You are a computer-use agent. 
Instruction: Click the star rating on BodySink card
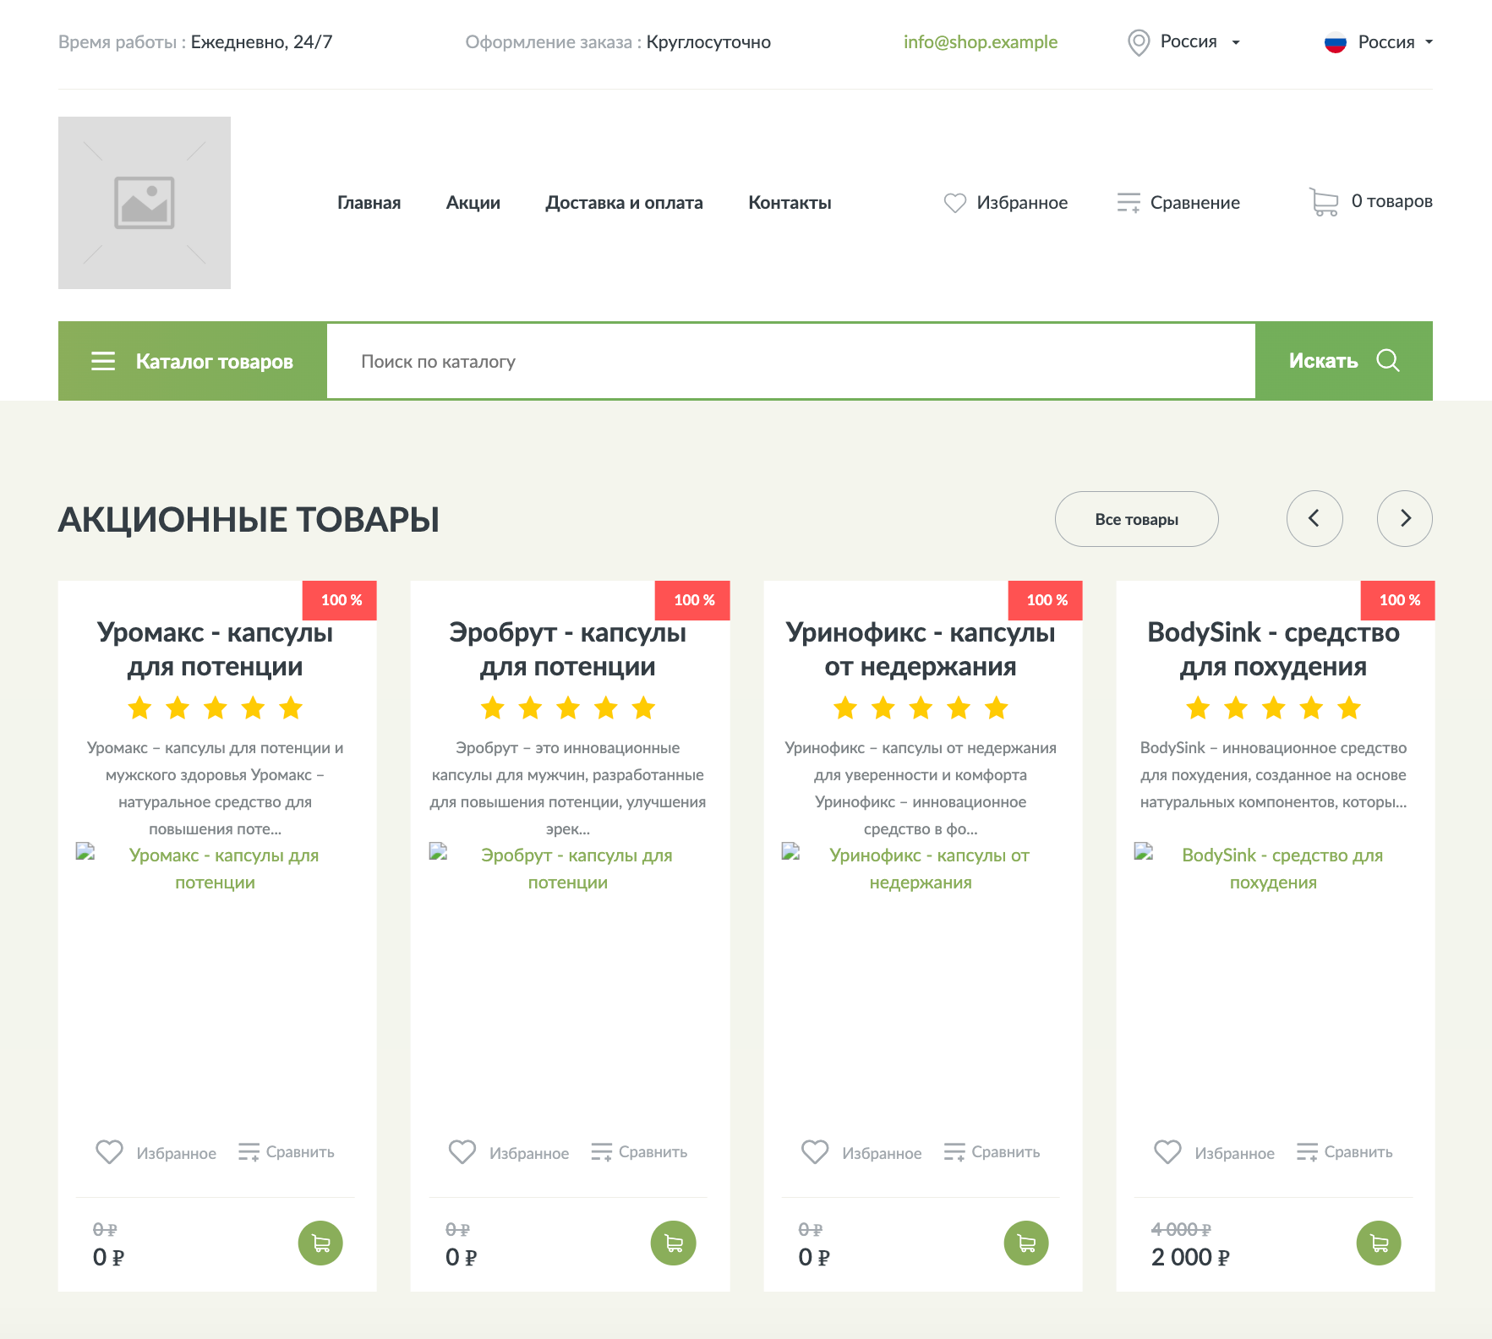(x=1274, y=708)
